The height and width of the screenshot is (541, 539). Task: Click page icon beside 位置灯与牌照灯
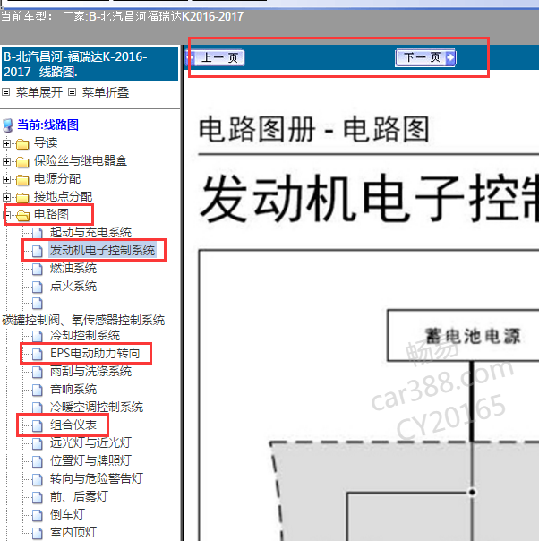pos(38,461)
